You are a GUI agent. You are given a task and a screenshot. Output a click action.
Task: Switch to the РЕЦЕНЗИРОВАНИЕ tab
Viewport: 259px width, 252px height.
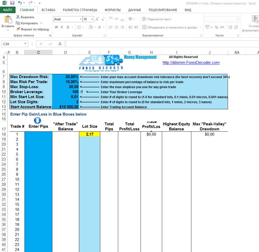point(163,10)
